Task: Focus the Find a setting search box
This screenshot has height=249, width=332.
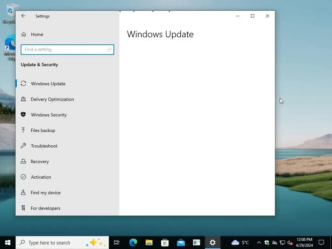Action: pos(67,50)
